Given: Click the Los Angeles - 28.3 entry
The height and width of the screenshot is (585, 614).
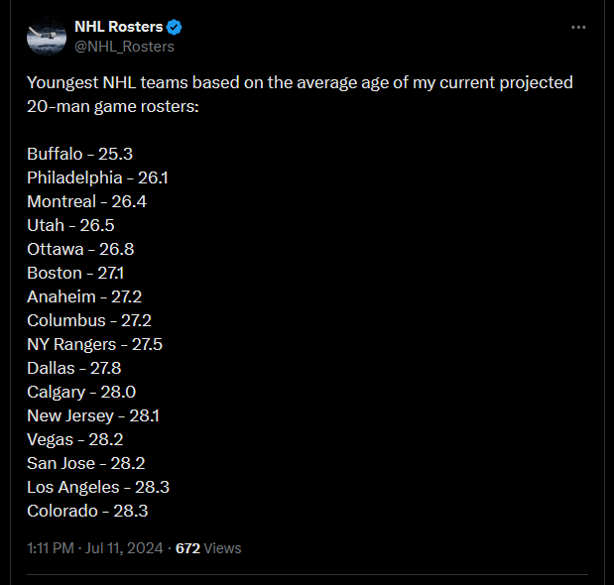Looking at the screenshot, I should (x=99, y=487).
